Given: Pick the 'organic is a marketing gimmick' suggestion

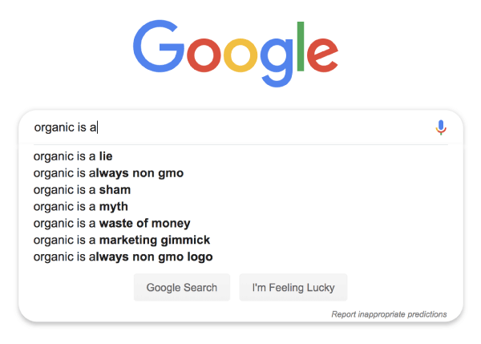Looking at the screenshot, I should point(121,241).
